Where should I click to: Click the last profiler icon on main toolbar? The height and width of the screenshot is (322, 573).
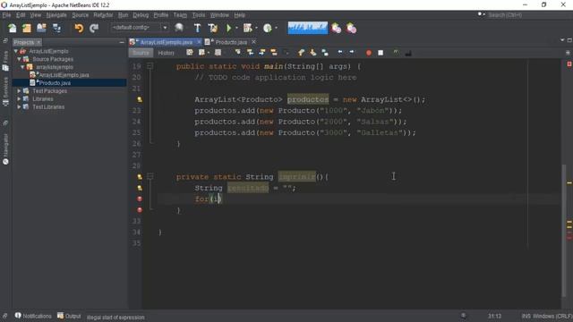pyautogui.click(x=352, y=28)
